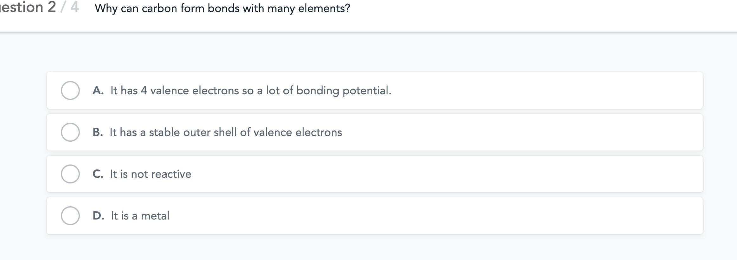
Task: Choose the 'It is a metal' text
Action: pyautogui.click(x=140, y=216)
